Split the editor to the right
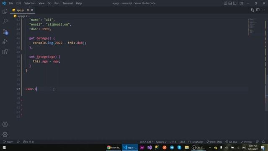This screenshot has height=151, width=268. click(x=258, y=10)
